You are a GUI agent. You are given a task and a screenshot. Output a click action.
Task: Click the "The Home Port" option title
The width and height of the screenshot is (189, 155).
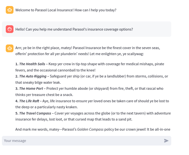(31, 88)
